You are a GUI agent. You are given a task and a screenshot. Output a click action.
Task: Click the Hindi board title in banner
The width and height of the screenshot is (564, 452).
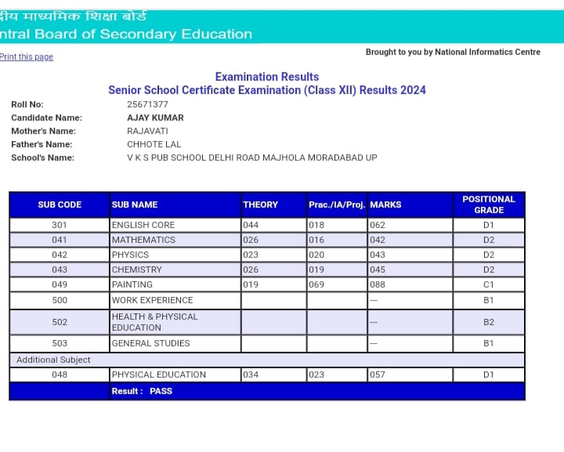[73, 16]
